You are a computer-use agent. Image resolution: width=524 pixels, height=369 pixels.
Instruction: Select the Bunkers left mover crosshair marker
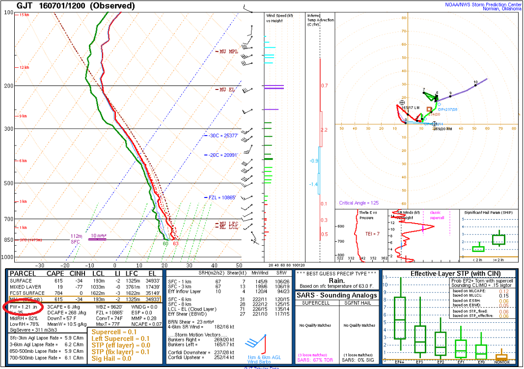[402, 102]
